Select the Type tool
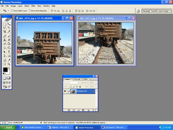This screenshot has width=173, height=130. tap(9, 52)
